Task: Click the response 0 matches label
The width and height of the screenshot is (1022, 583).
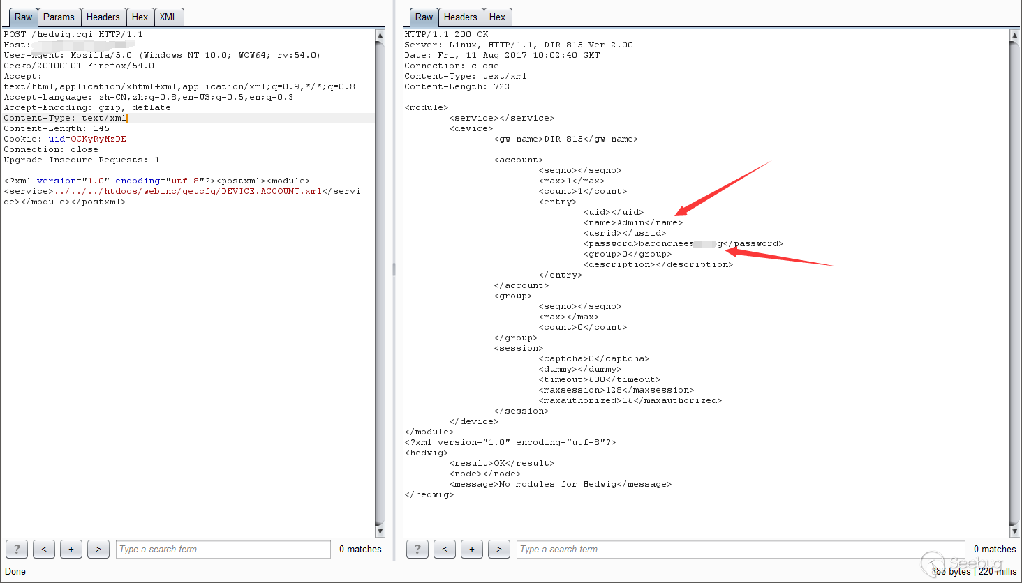Action: [x=995, y=549]
